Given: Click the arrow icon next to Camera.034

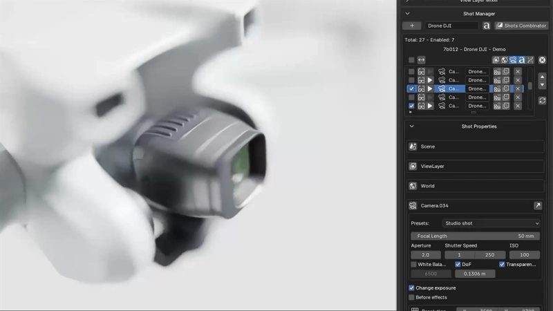Looking at the screenshot, I should (538, 205).
